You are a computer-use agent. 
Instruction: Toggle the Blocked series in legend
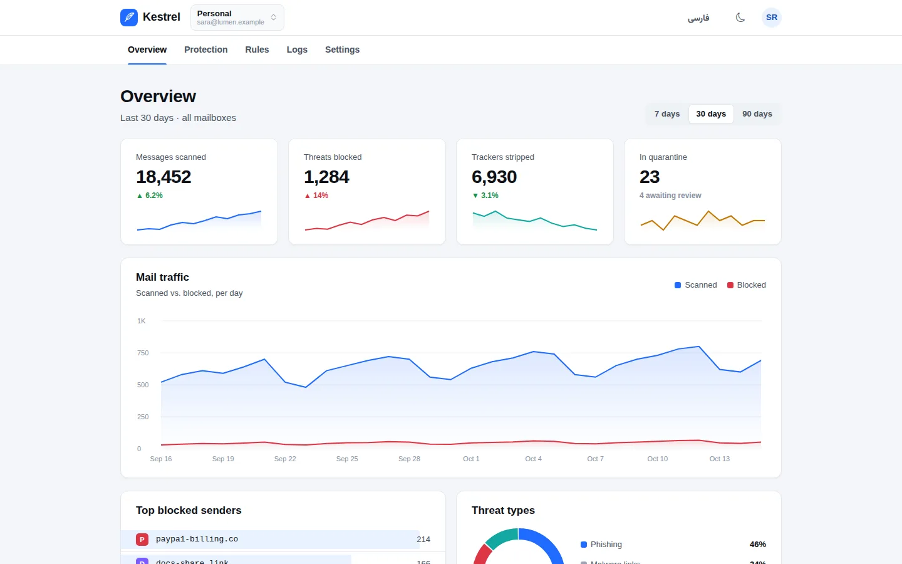point(747,285)
